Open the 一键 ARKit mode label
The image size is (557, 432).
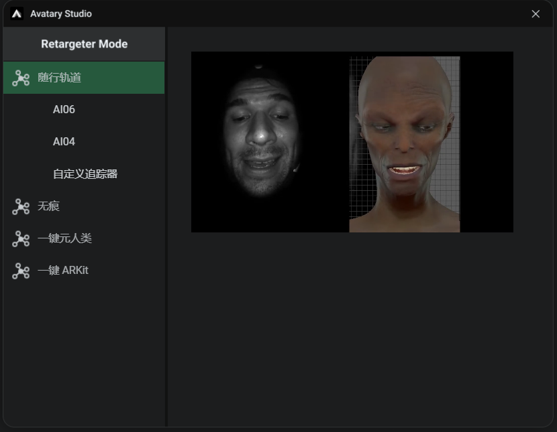click(63, 271)
